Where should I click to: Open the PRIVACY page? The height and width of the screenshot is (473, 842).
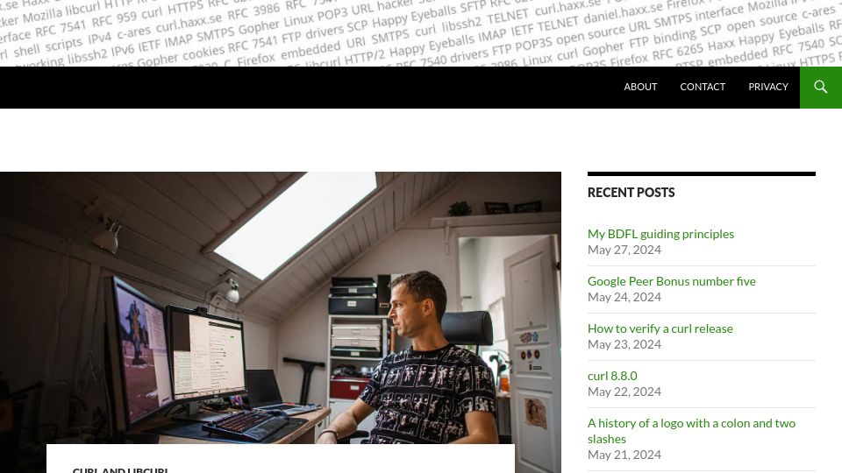pyautogui.click(x=768, y=87)
